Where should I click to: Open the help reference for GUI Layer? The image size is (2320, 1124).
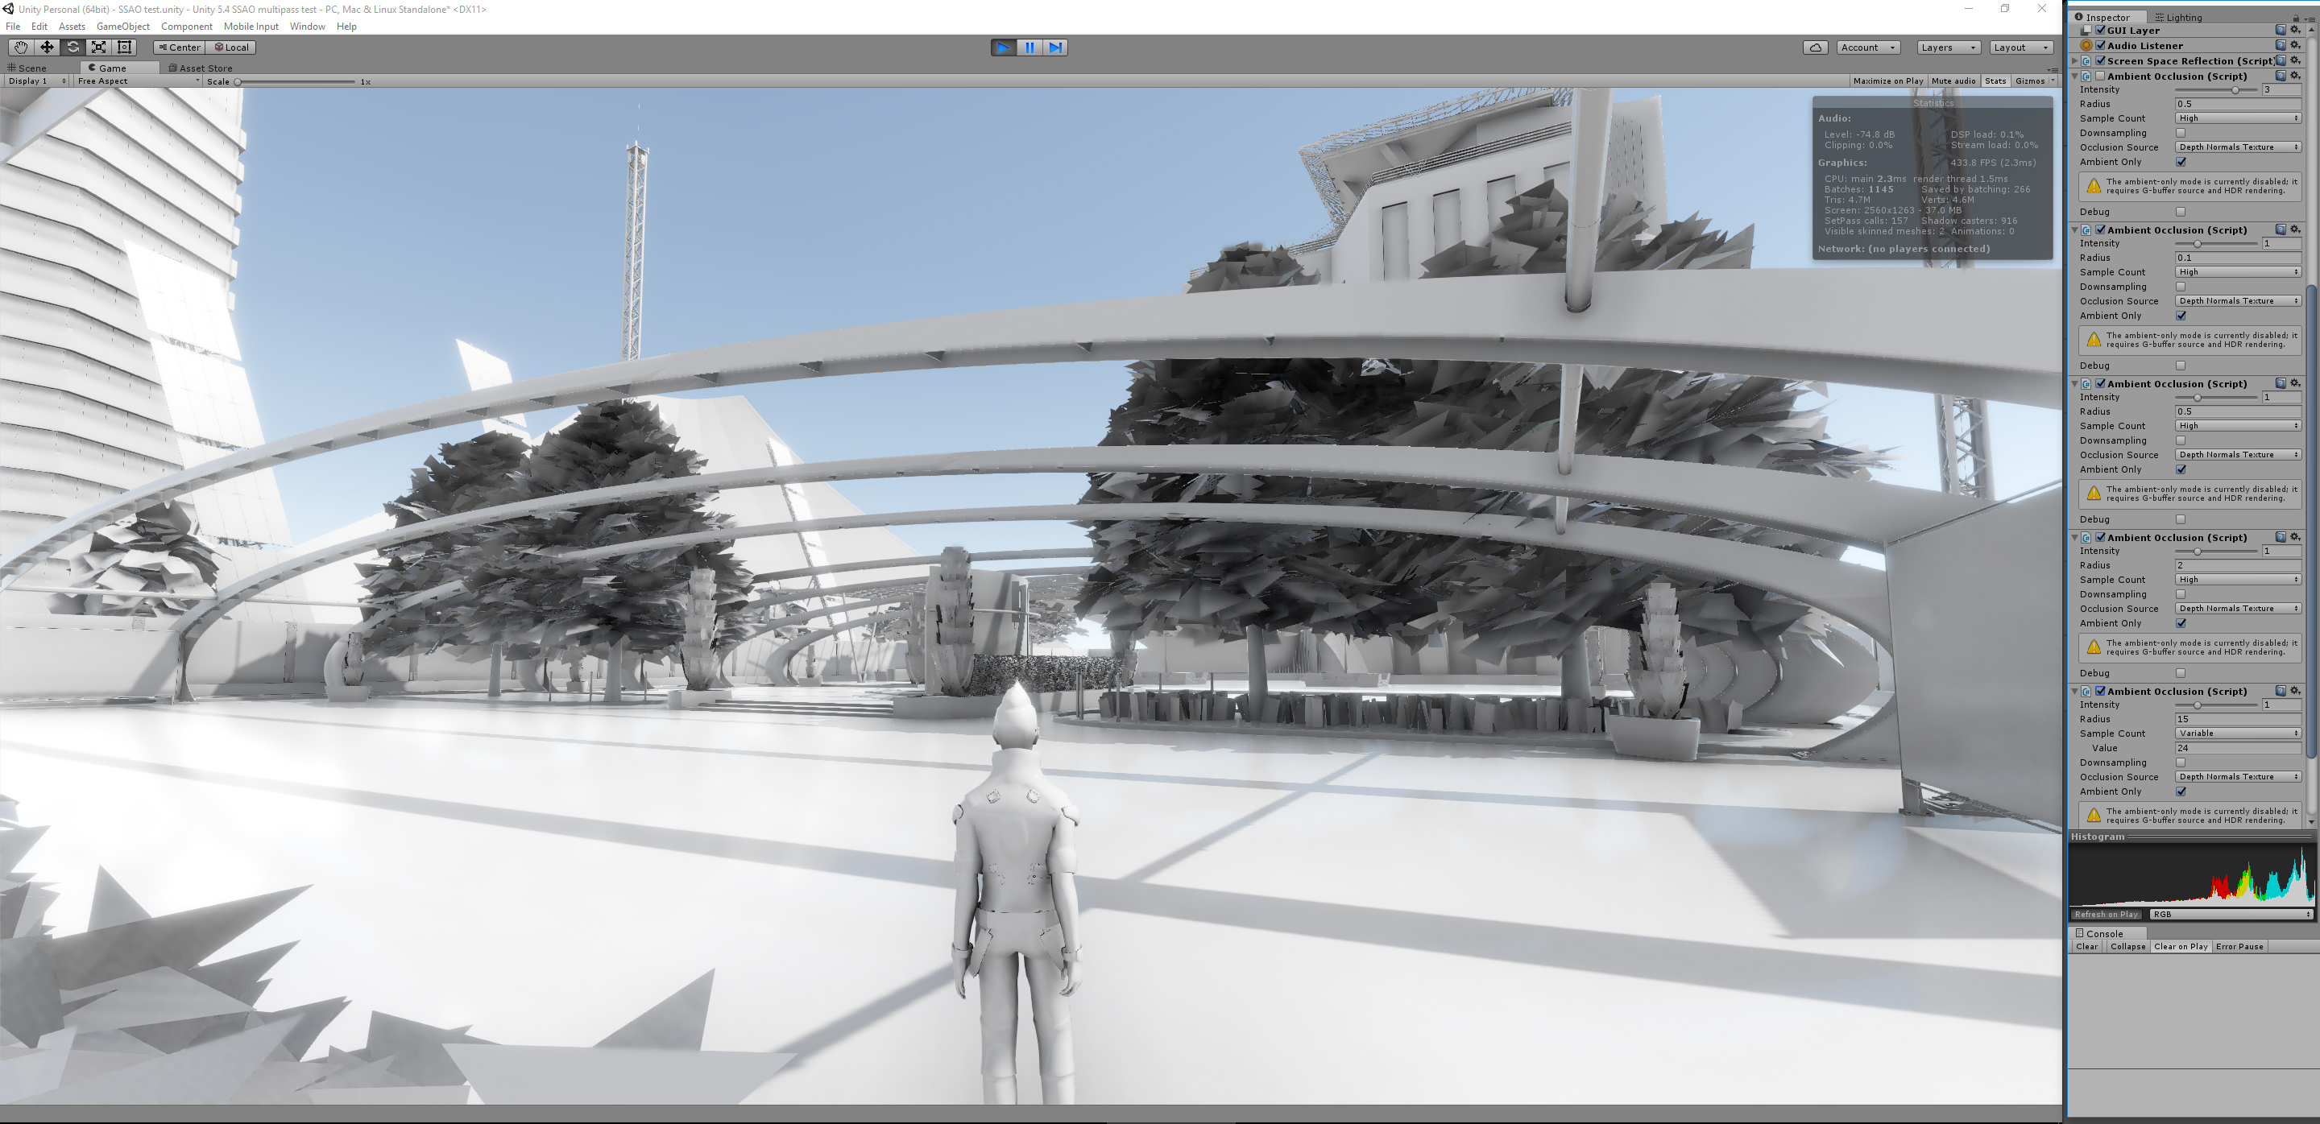click(x=2281, y=30)
